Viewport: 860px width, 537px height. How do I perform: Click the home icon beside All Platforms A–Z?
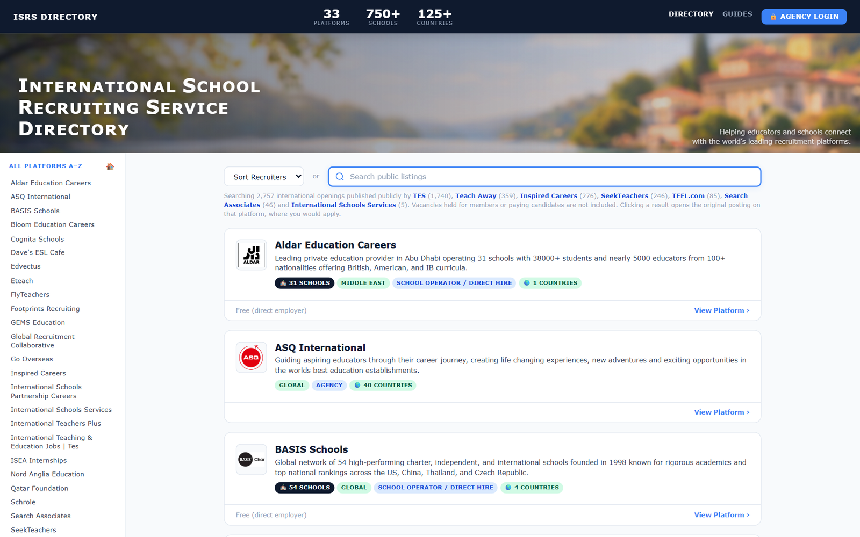pyautogui.click(x=110, y=166)
